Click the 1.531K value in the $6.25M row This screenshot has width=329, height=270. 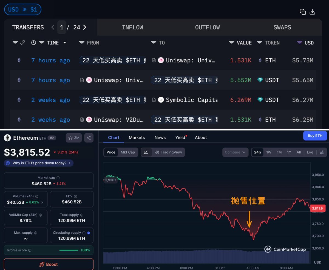click(x=241, y=120)
